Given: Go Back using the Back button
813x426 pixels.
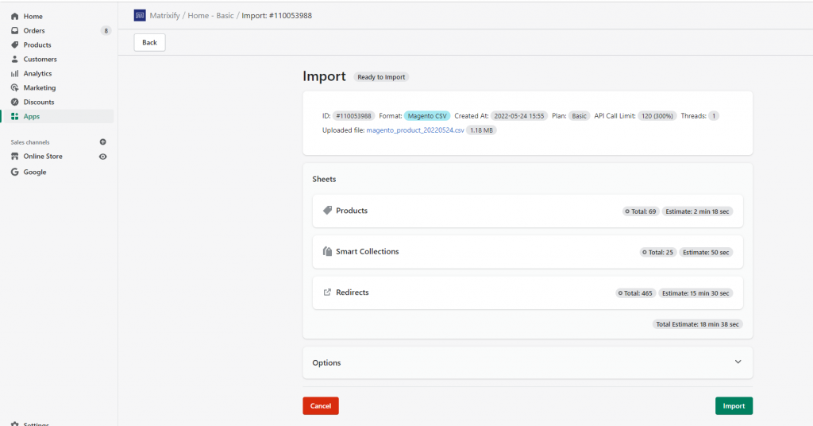Looking at the screenshot, I should point(149,43).
